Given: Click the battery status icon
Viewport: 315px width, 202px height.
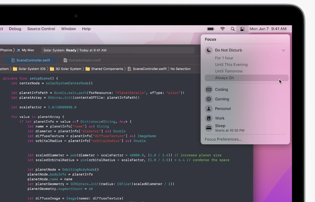Looking at the screenshot, I should [211, 29].
